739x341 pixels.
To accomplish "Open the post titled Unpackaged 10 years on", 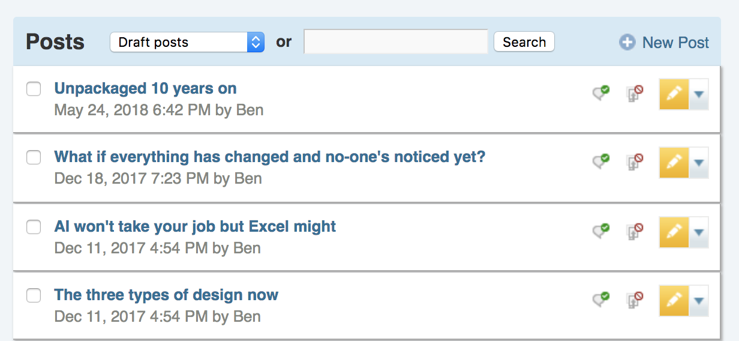I will point(145,89).
